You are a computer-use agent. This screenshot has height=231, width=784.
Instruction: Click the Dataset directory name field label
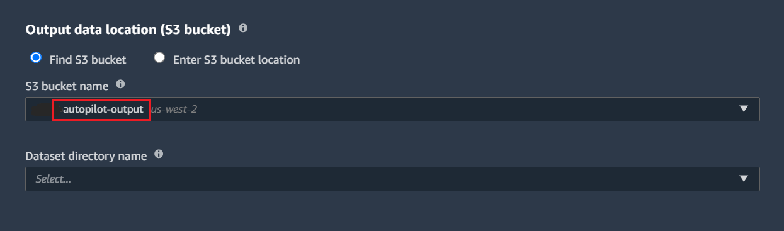click(86, 155)
